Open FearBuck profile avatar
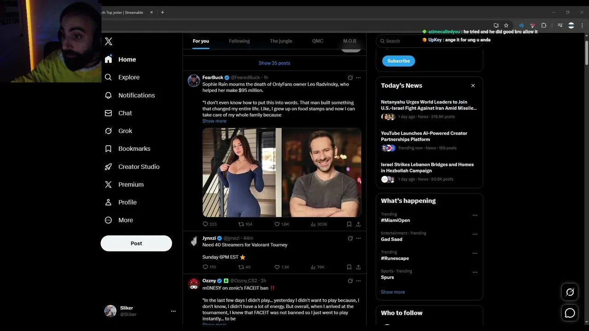 point(194,80)
